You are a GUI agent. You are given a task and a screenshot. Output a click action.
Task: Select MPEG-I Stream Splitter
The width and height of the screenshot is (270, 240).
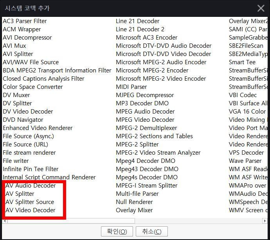[146, 186]
